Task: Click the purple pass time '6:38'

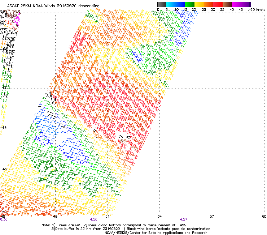Action: pos(4,219)
